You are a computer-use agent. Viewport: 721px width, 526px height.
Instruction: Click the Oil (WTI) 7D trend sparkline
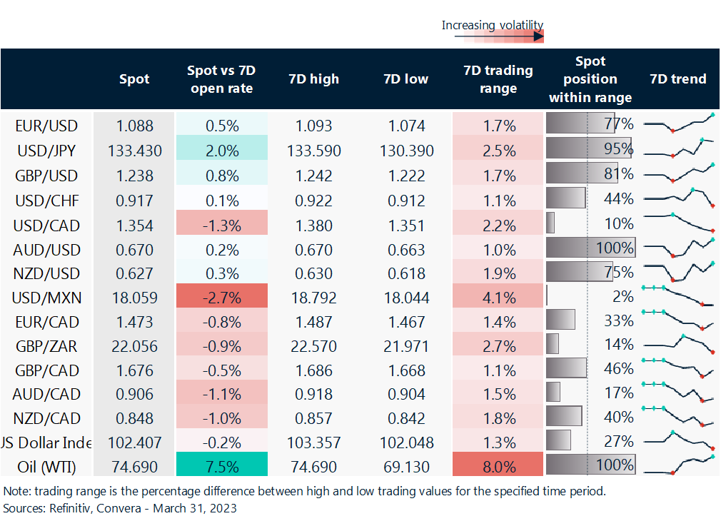678,465
